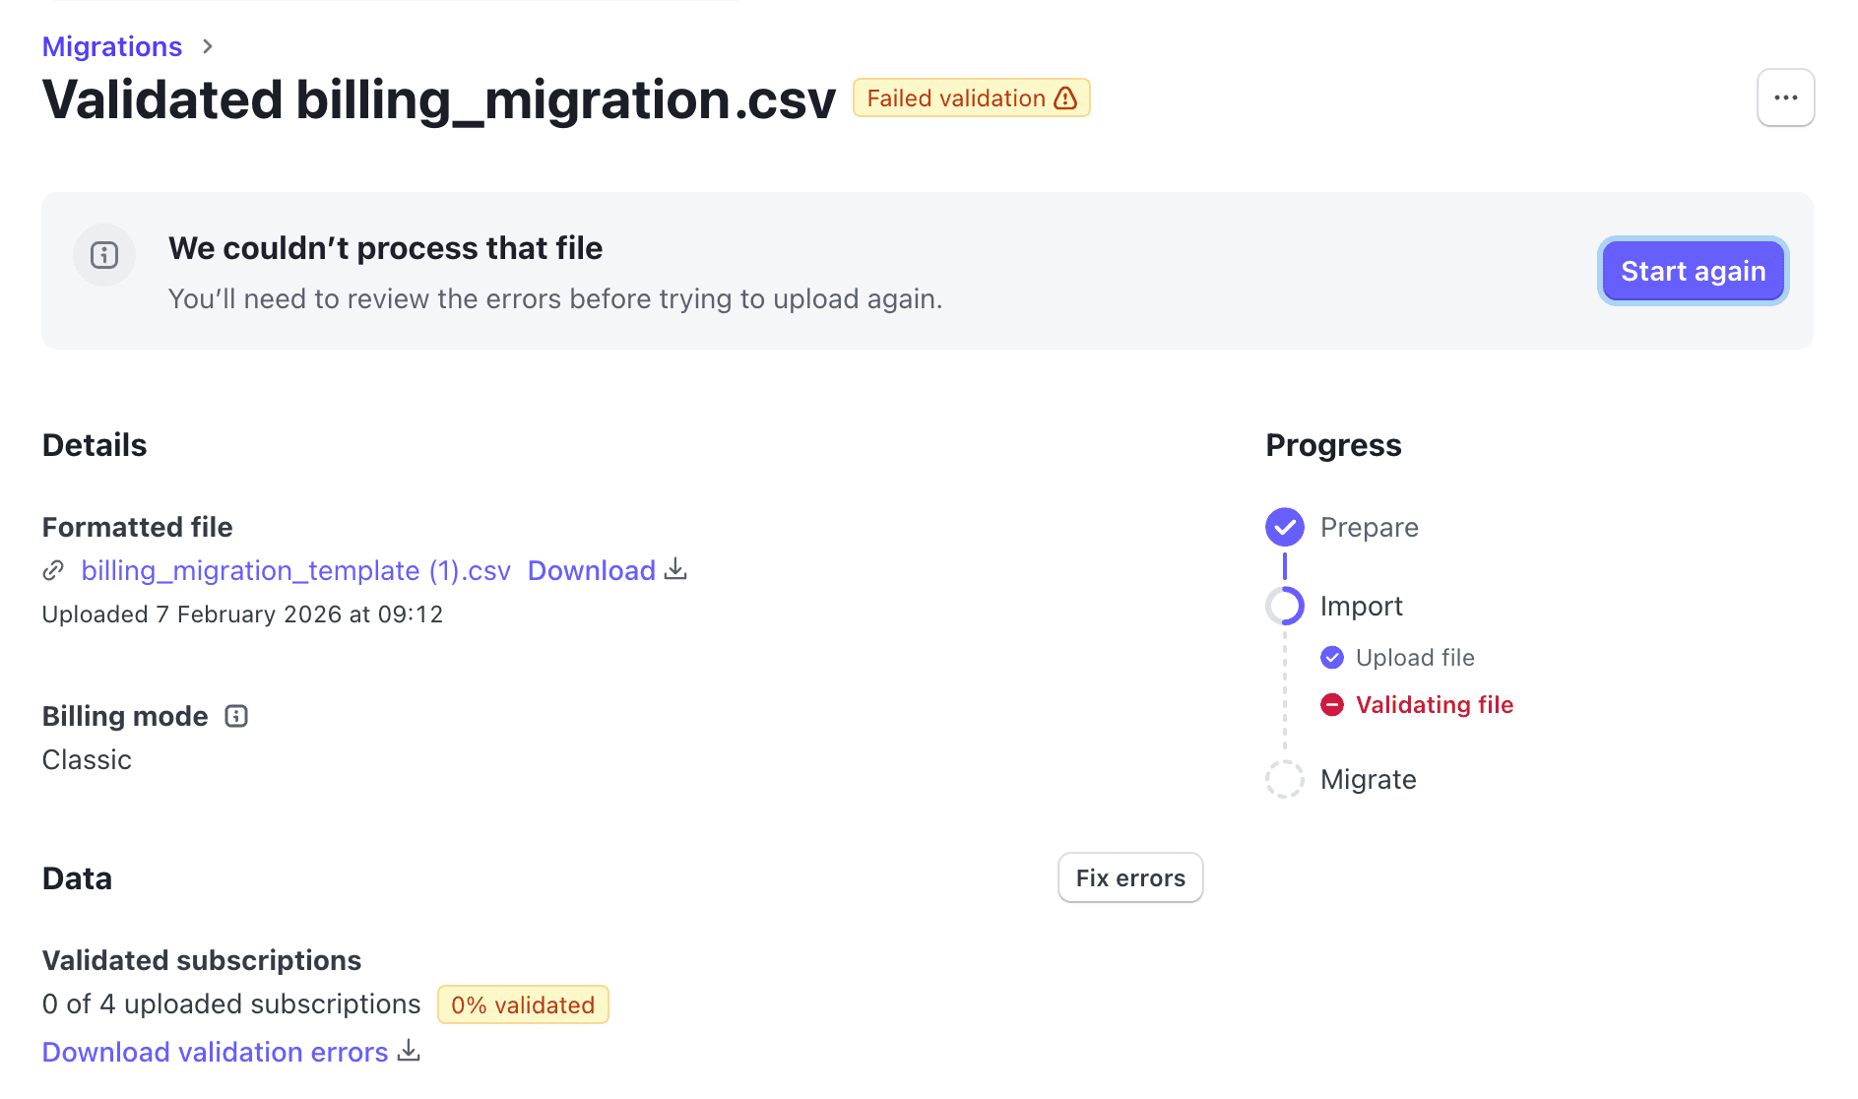The image size is (1858, 1099).
Task: Click the info icon in the error banner
Action: coord(104,255)
